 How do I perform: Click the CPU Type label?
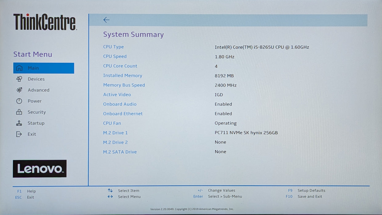[113, 47]
